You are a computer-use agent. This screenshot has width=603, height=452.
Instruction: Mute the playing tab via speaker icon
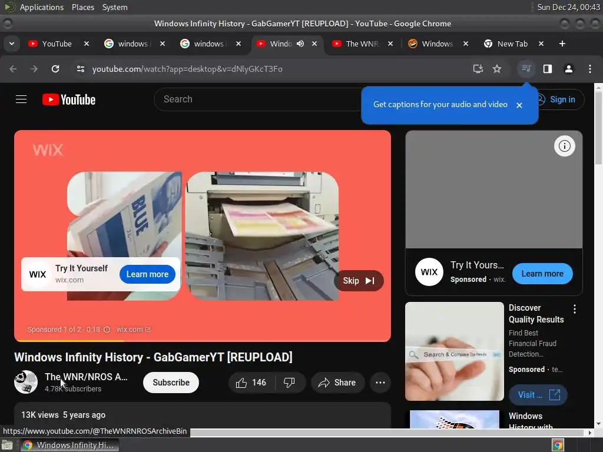[x=300, y=44]
